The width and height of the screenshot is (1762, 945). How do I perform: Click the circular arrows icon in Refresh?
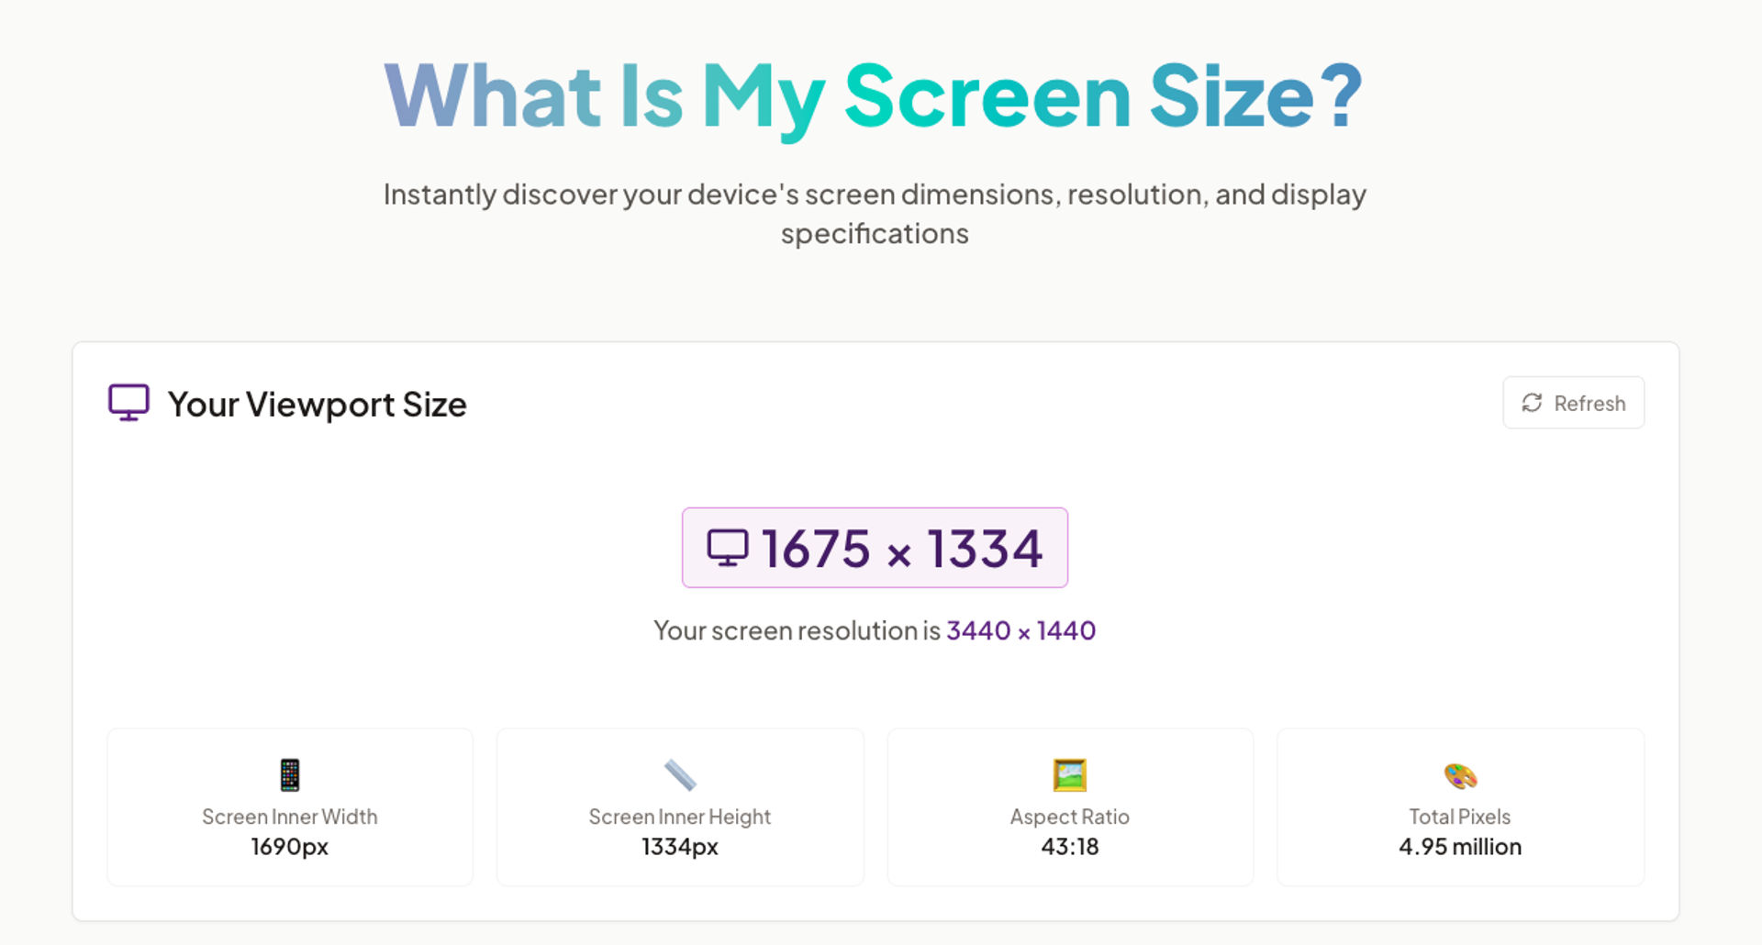(x=1532, y=403)
